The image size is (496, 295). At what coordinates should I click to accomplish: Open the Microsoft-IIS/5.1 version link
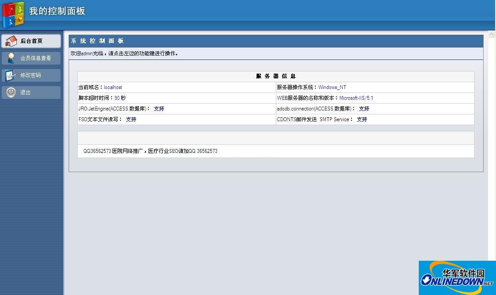tap(357, 98)
